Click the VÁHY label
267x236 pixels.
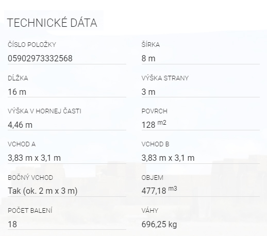tap(150, 211)
